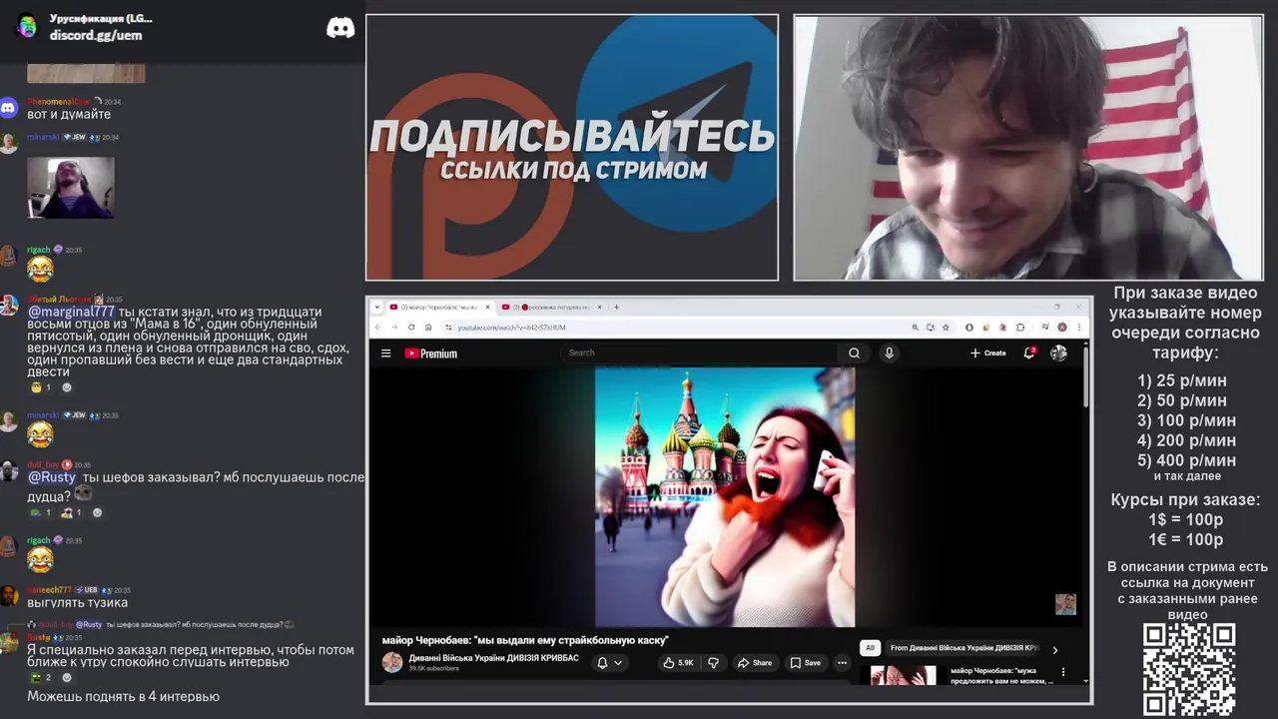Screen dimensions: 1278x719
Task: Expand the subscription notification bell dropdown
Action: [609, 662]
